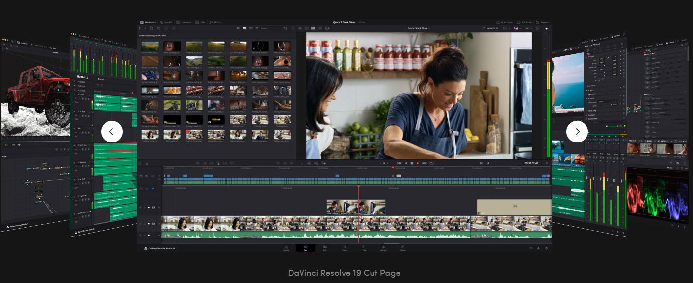
Task: Switch to the Fusion page tab
Action: (x=345, y=248)
